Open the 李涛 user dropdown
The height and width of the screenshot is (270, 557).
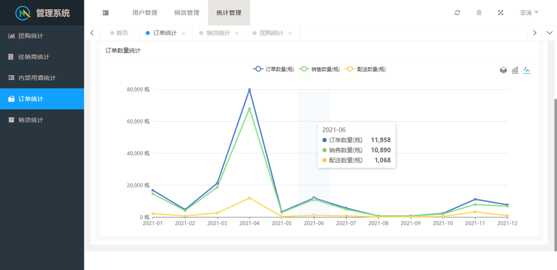[529, 13]
